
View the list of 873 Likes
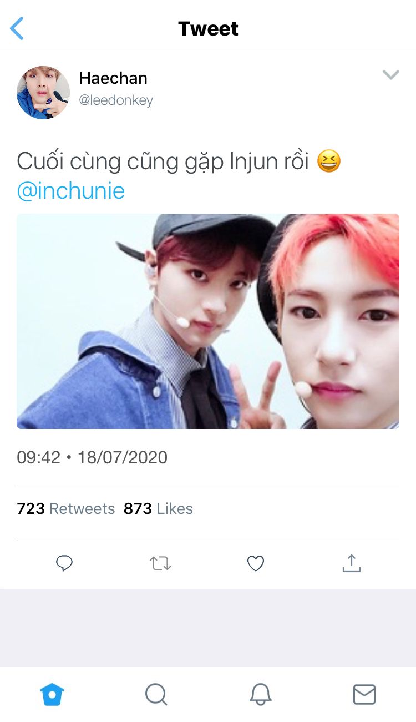tap(158, 508)
